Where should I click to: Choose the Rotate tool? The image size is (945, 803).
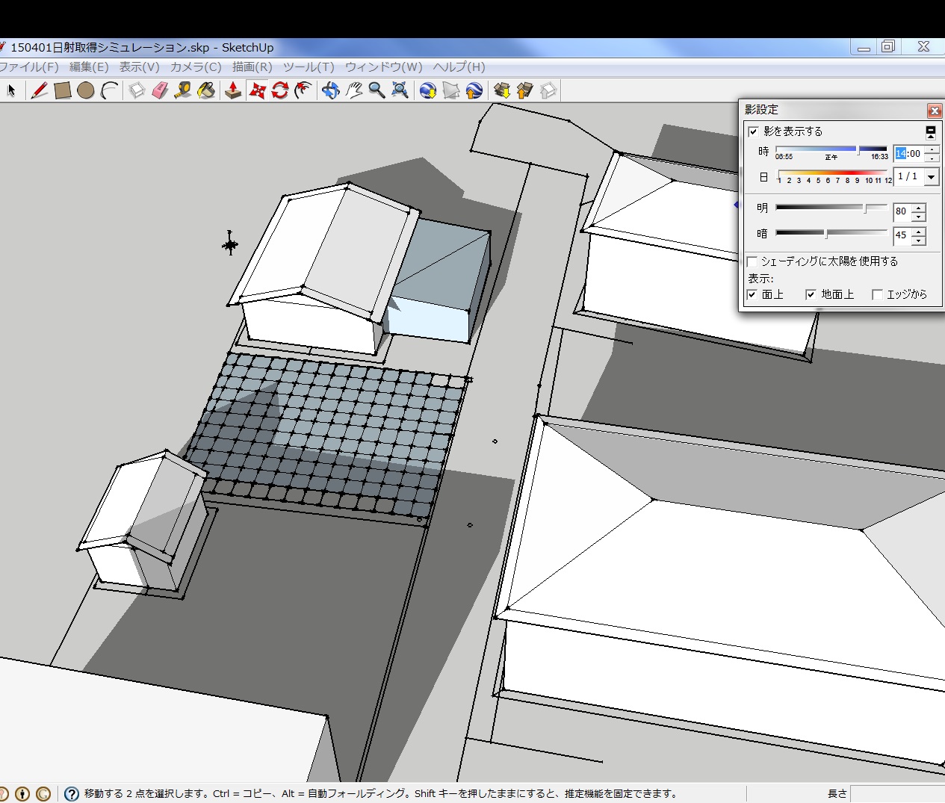(280, 90)
